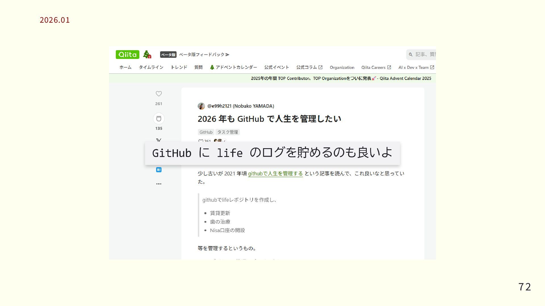Share article on X icon
The width and height of the screenshot is (545, 306).
159,140
